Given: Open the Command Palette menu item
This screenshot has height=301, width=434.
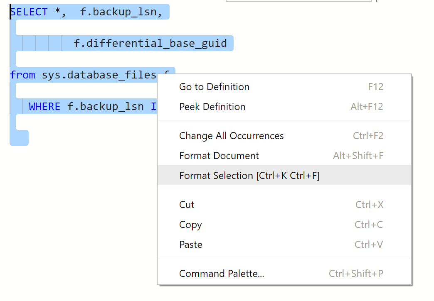Looking at the screenshot, I should point(222,274).
